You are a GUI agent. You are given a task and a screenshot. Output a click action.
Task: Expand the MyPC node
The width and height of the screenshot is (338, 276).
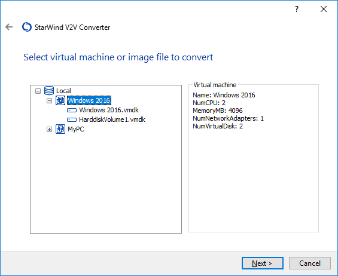(x=50, y=129)
